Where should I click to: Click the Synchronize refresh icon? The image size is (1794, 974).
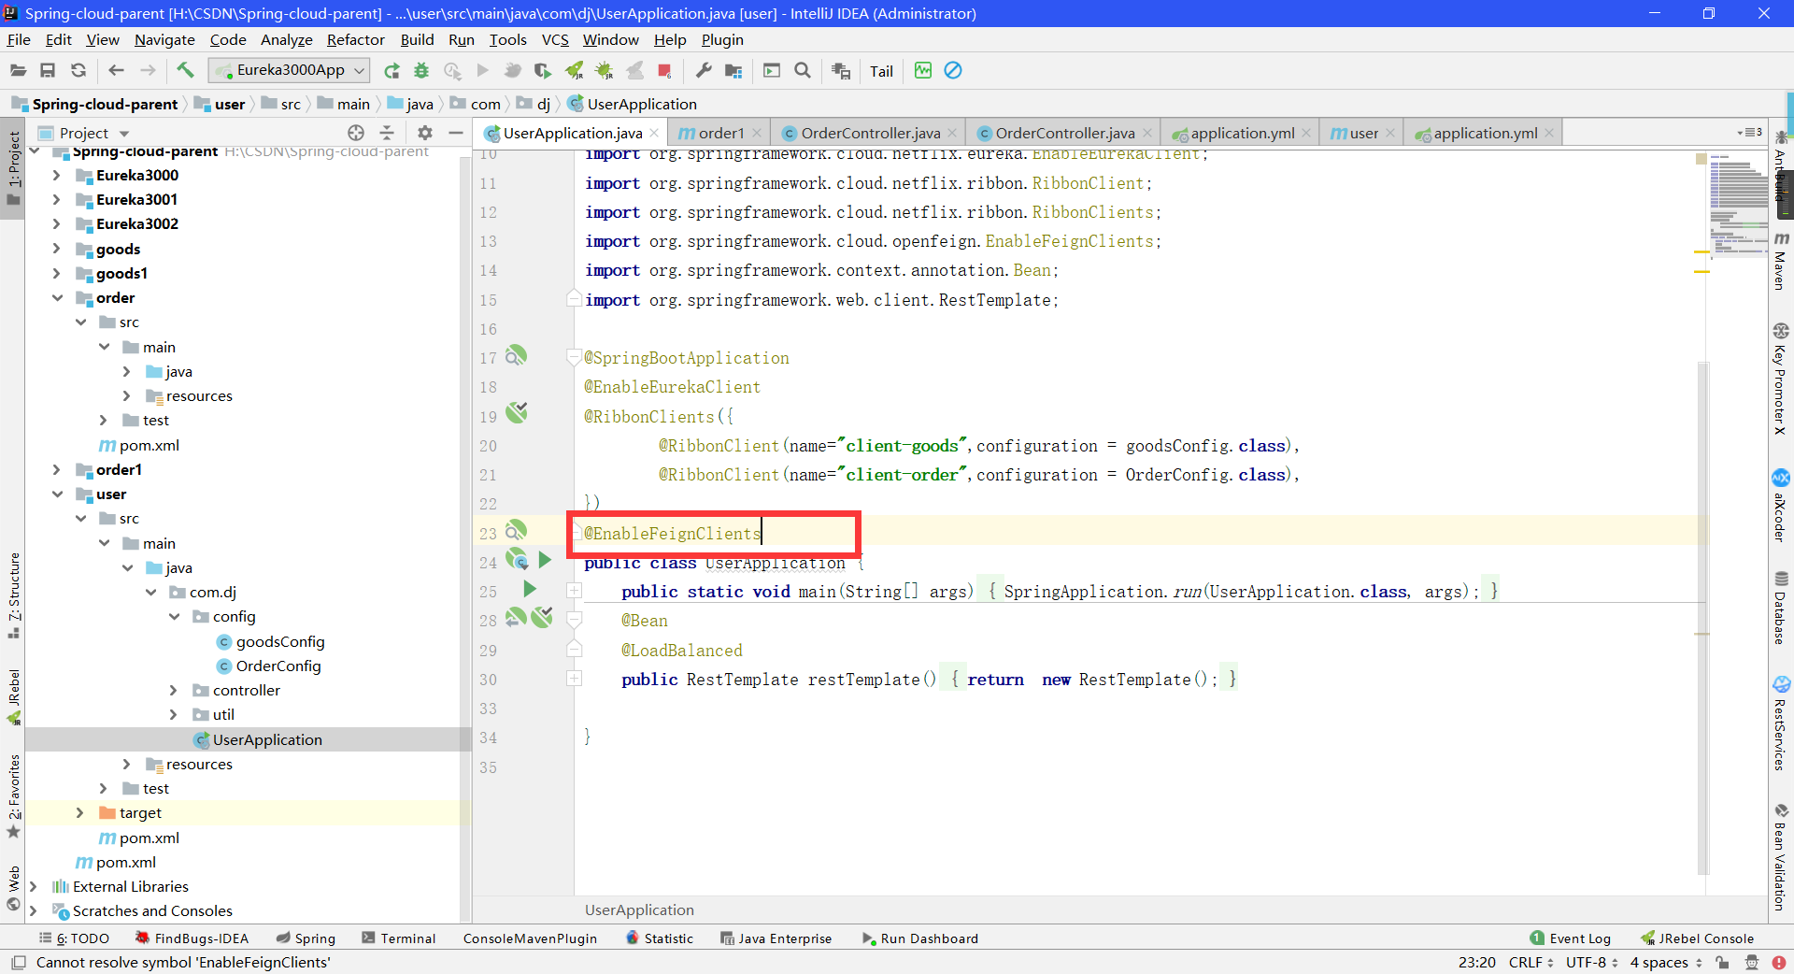click(78, 70)
